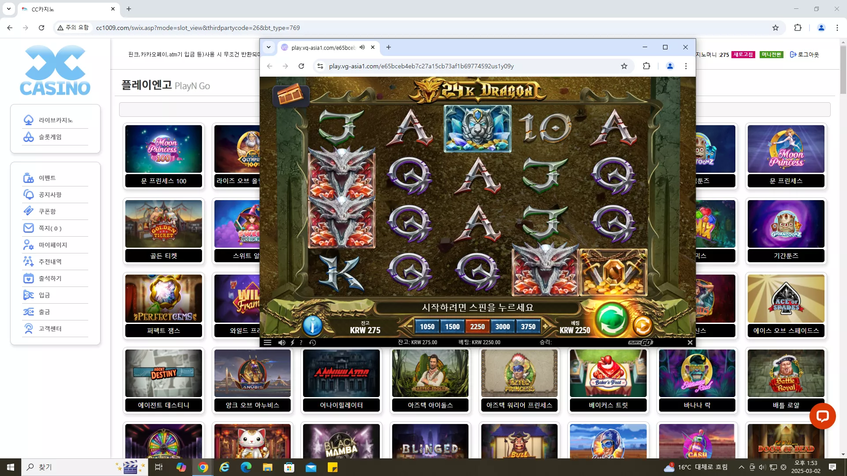Open the game help question mark
The image size is (847, 476).
click(301, 342)
